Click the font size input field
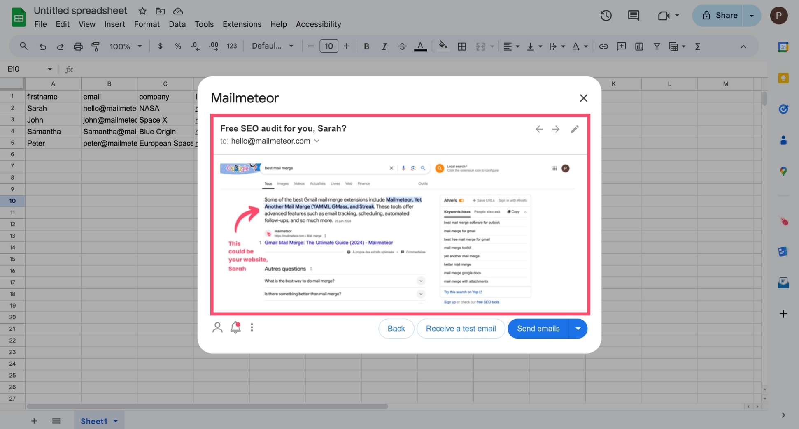Image resolution: width=799 pixels, height=429 pixels. coord(328,46)
